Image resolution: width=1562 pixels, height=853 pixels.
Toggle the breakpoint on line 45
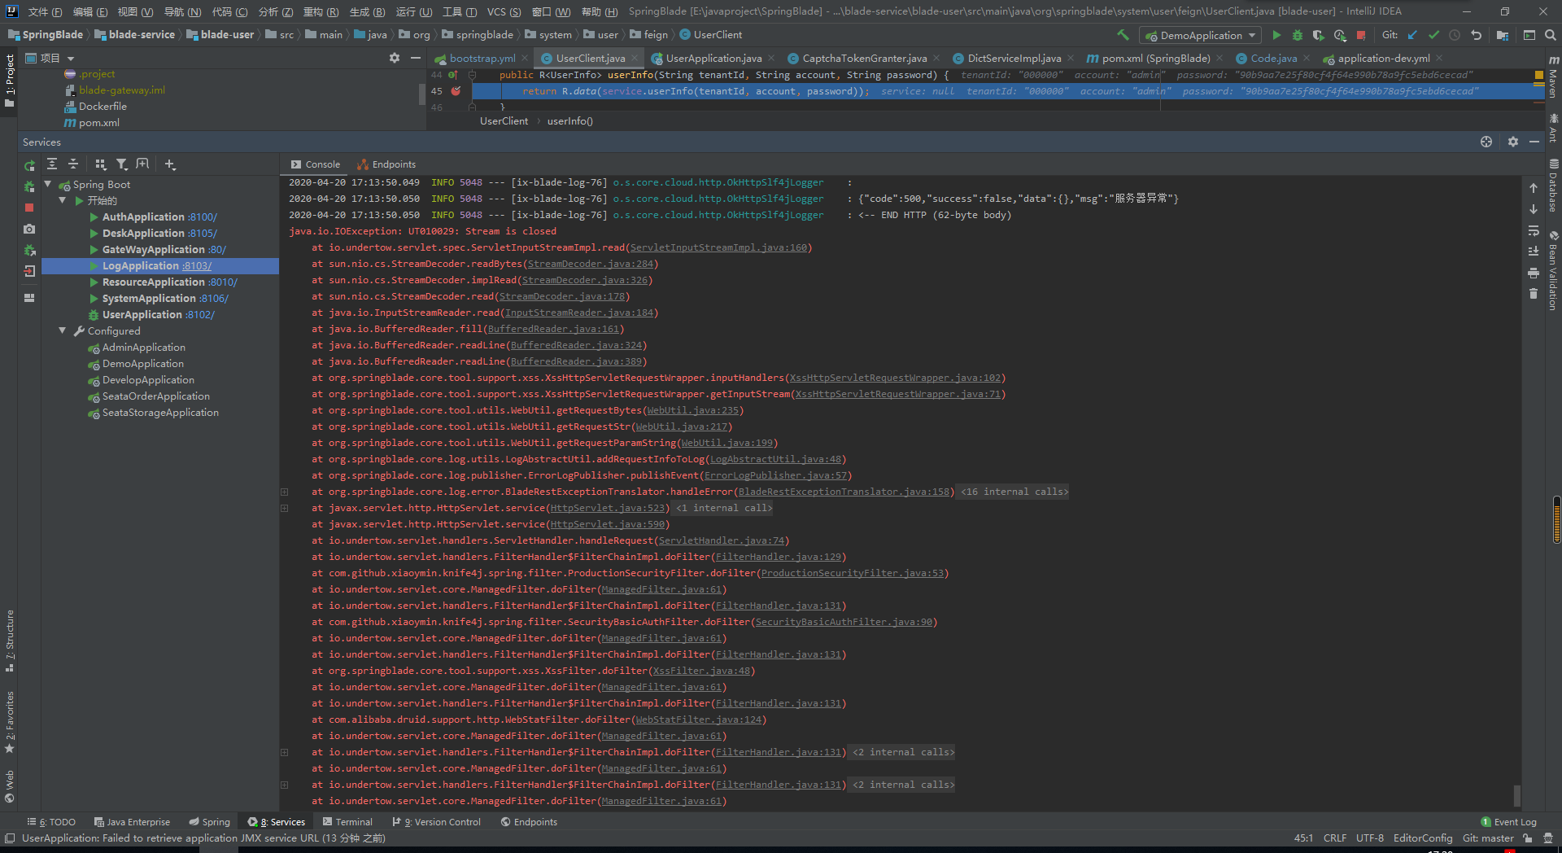click(456, 91)
